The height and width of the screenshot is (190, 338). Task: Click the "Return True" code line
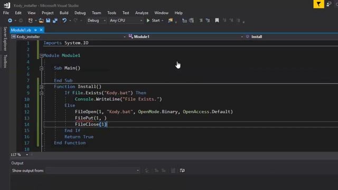pyautogui.click(x=79, y=137)
